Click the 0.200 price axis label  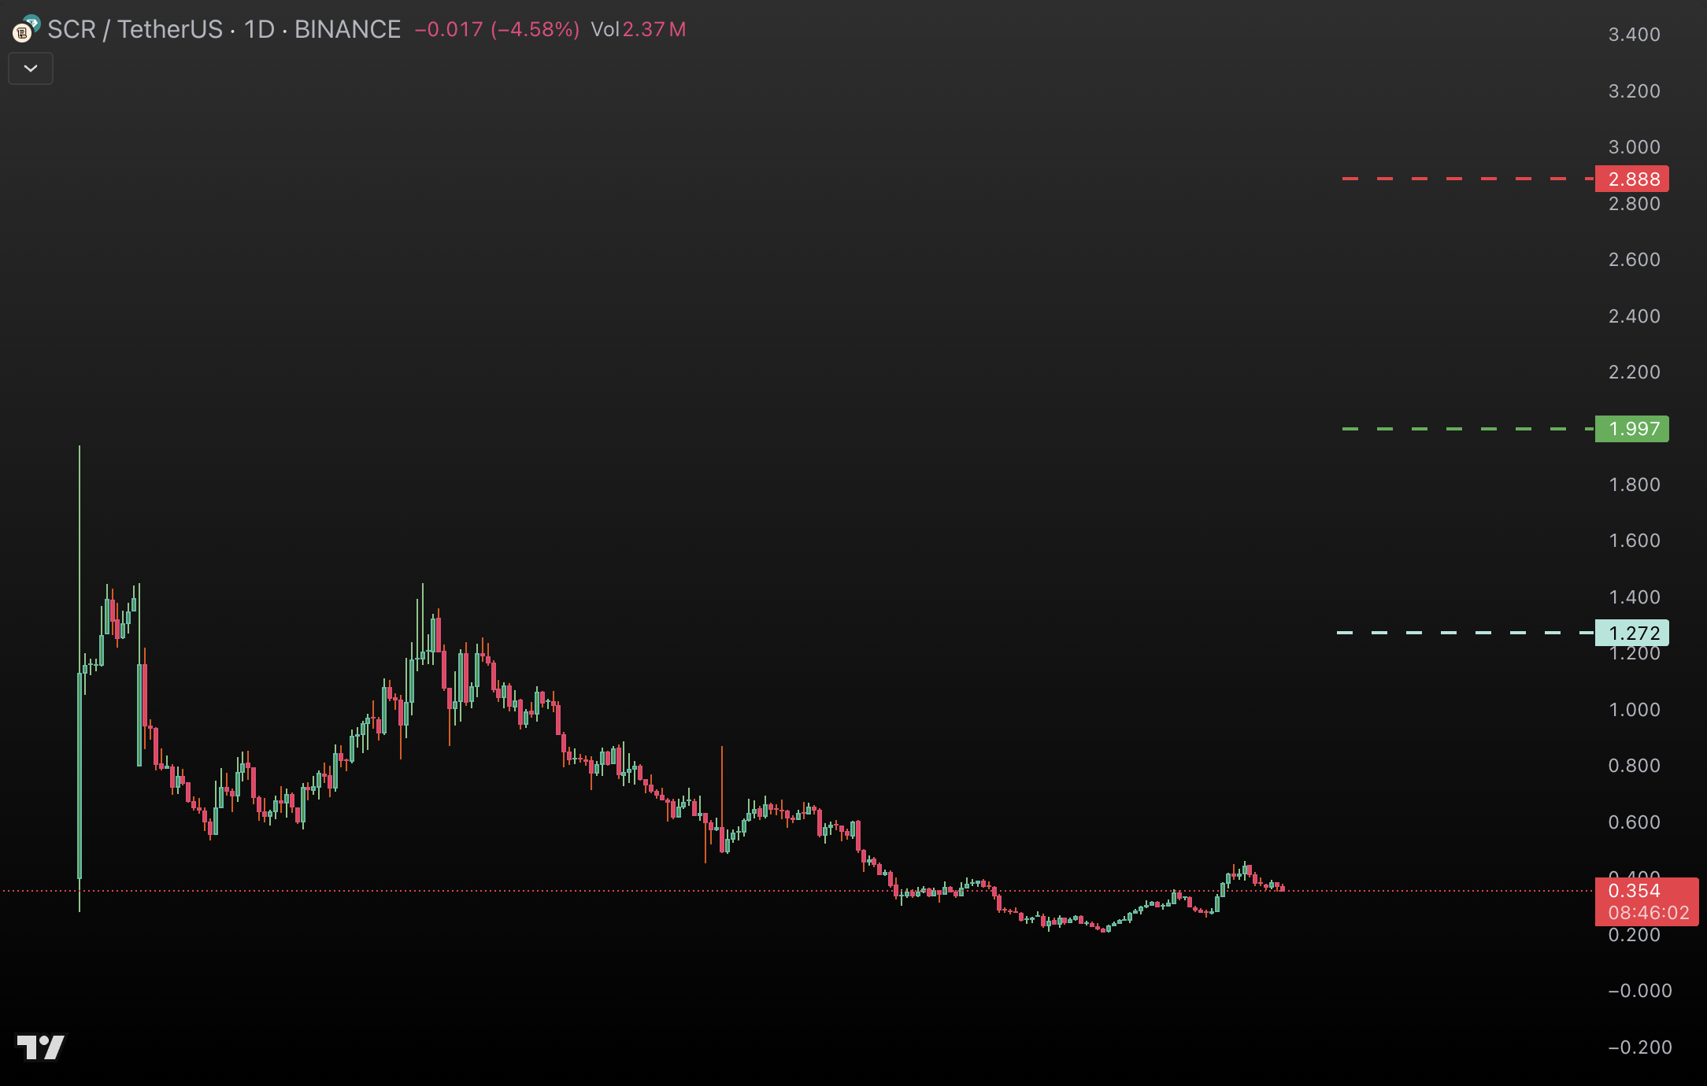(x=1634, y=935)
